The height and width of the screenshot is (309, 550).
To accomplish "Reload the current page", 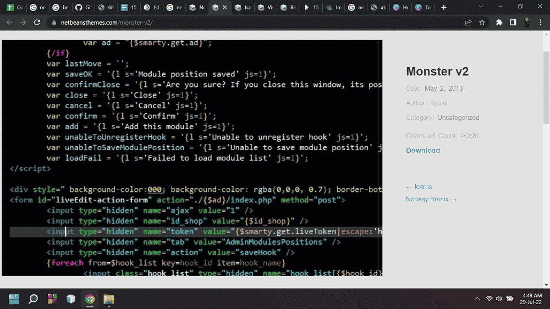I will (x=37, y=23).
